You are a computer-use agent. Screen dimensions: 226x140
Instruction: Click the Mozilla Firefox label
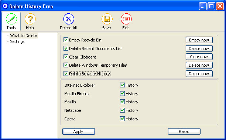click(77, 94)
